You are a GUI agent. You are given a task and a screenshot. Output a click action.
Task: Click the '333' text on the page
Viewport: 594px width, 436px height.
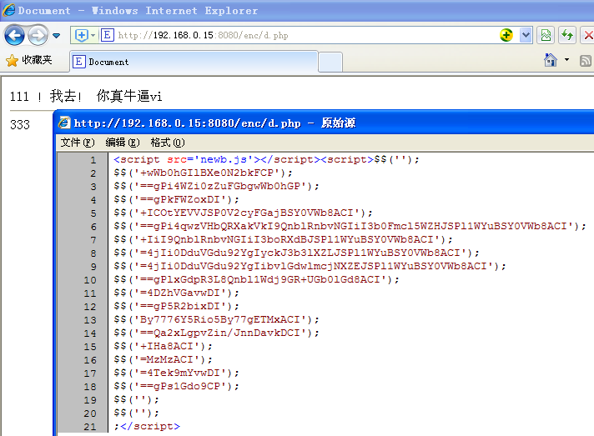coord(20,125)
